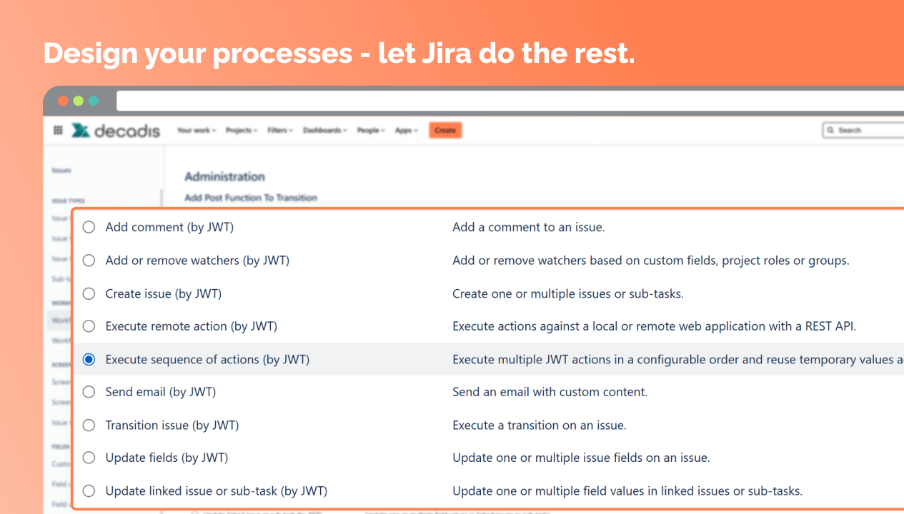Open the Your work dropdown menu
This screenshot has width=904, height=514.
click(x=197, y=131)
